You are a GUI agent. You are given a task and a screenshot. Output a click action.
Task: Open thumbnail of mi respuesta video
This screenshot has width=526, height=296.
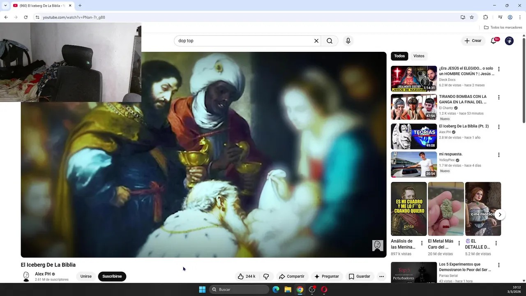click(414, 164)
